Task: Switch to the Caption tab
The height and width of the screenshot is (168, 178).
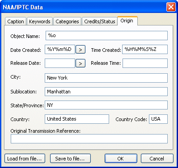Action: (x=16, y=21)
